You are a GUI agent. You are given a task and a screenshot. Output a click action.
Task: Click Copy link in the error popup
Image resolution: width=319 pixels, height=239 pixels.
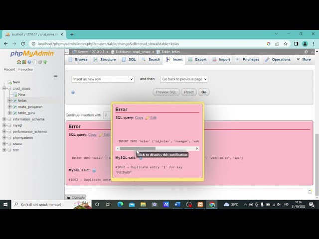139,118
